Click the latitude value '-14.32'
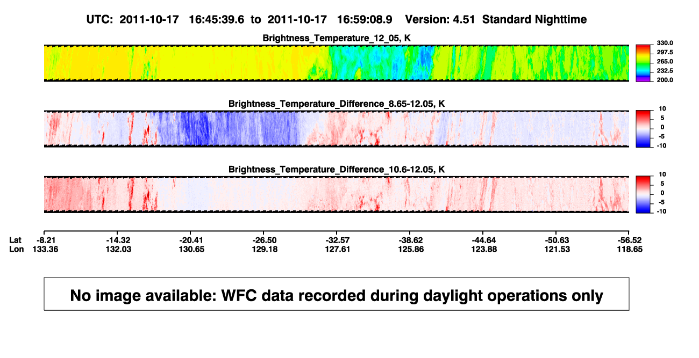The image size is (699, 358). click(x=118, y=240)
